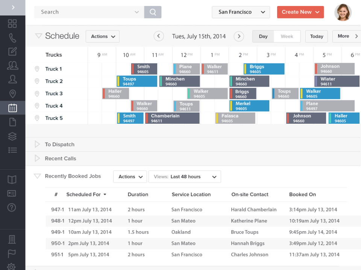Click the Create New button
The height and width of the screenshot is (270, 361).
point(300,12)
